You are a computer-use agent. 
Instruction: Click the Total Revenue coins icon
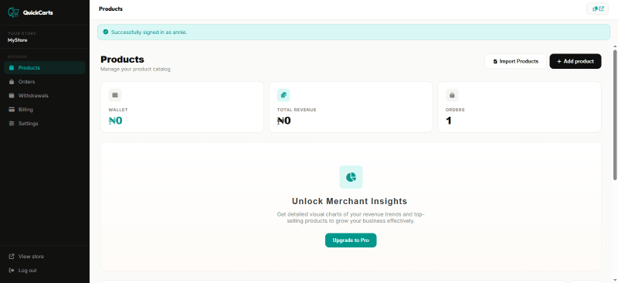(284, 95)
